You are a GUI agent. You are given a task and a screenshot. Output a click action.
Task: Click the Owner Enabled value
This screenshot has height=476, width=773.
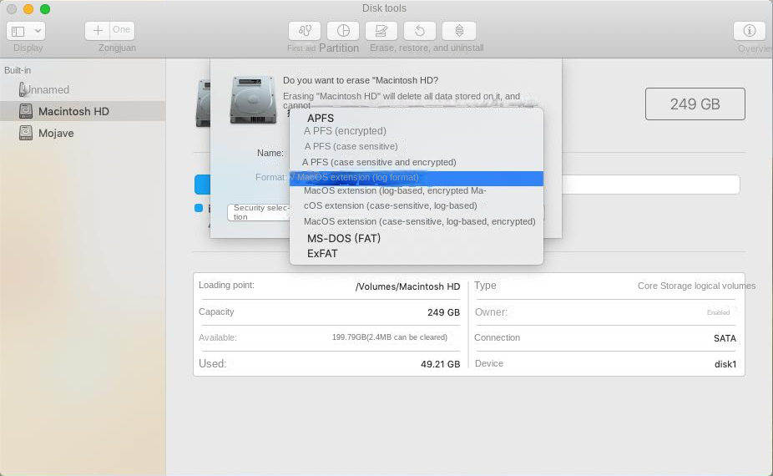click(718, 312)
